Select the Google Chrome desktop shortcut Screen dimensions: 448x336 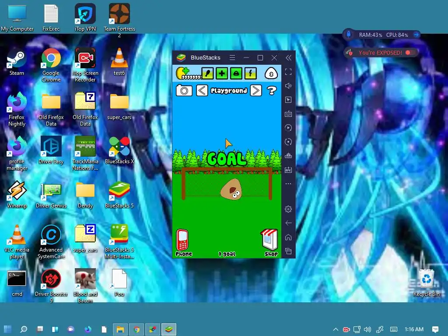[51, 66]
